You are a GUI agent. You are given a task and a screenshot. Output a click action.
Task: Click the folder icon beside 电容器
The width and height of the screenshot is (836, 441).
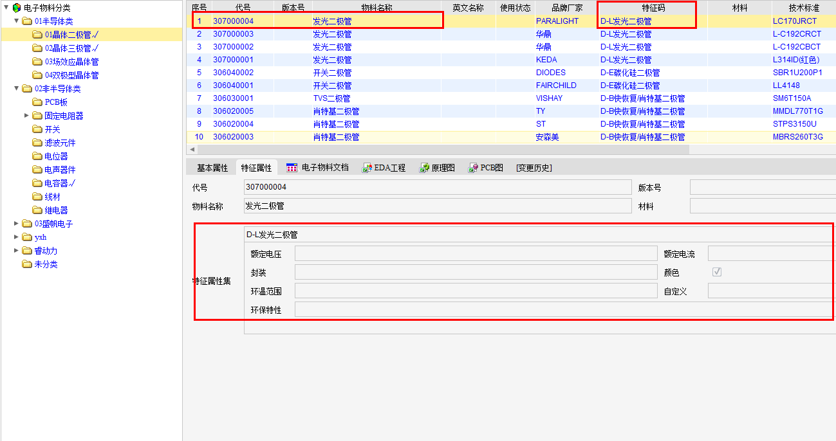(37, 183)
